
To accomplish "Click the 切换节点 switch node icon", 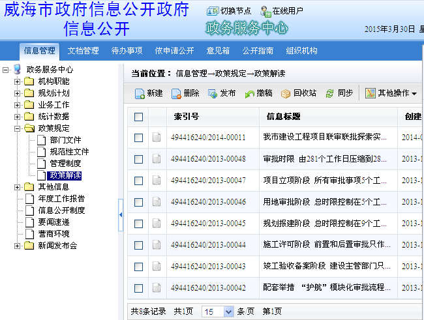I will [213, 11].
